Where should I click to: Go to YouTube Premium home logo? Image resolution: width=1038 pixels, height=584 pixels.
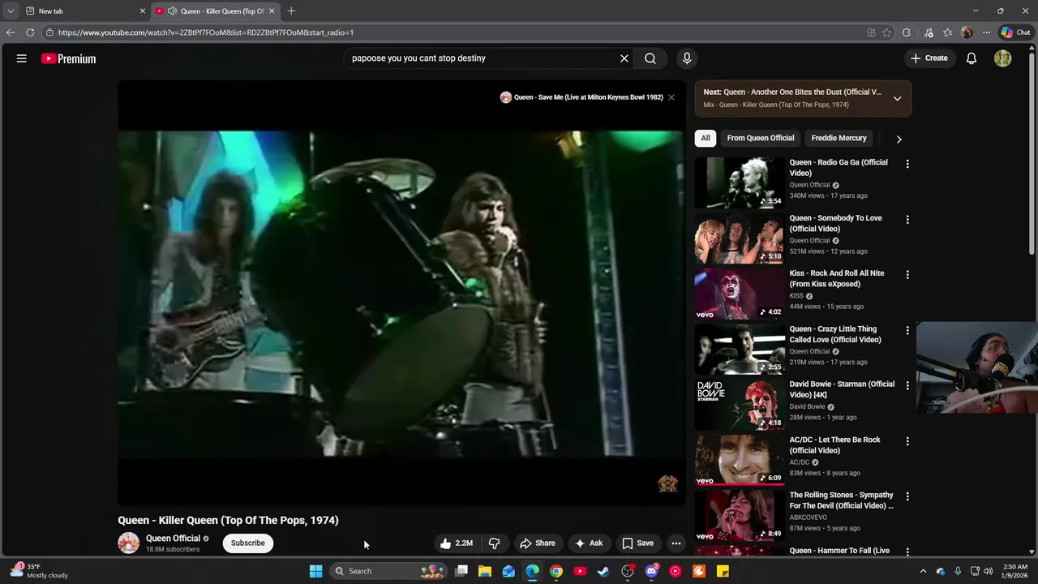pyautogui.click(x=69, y=58)
